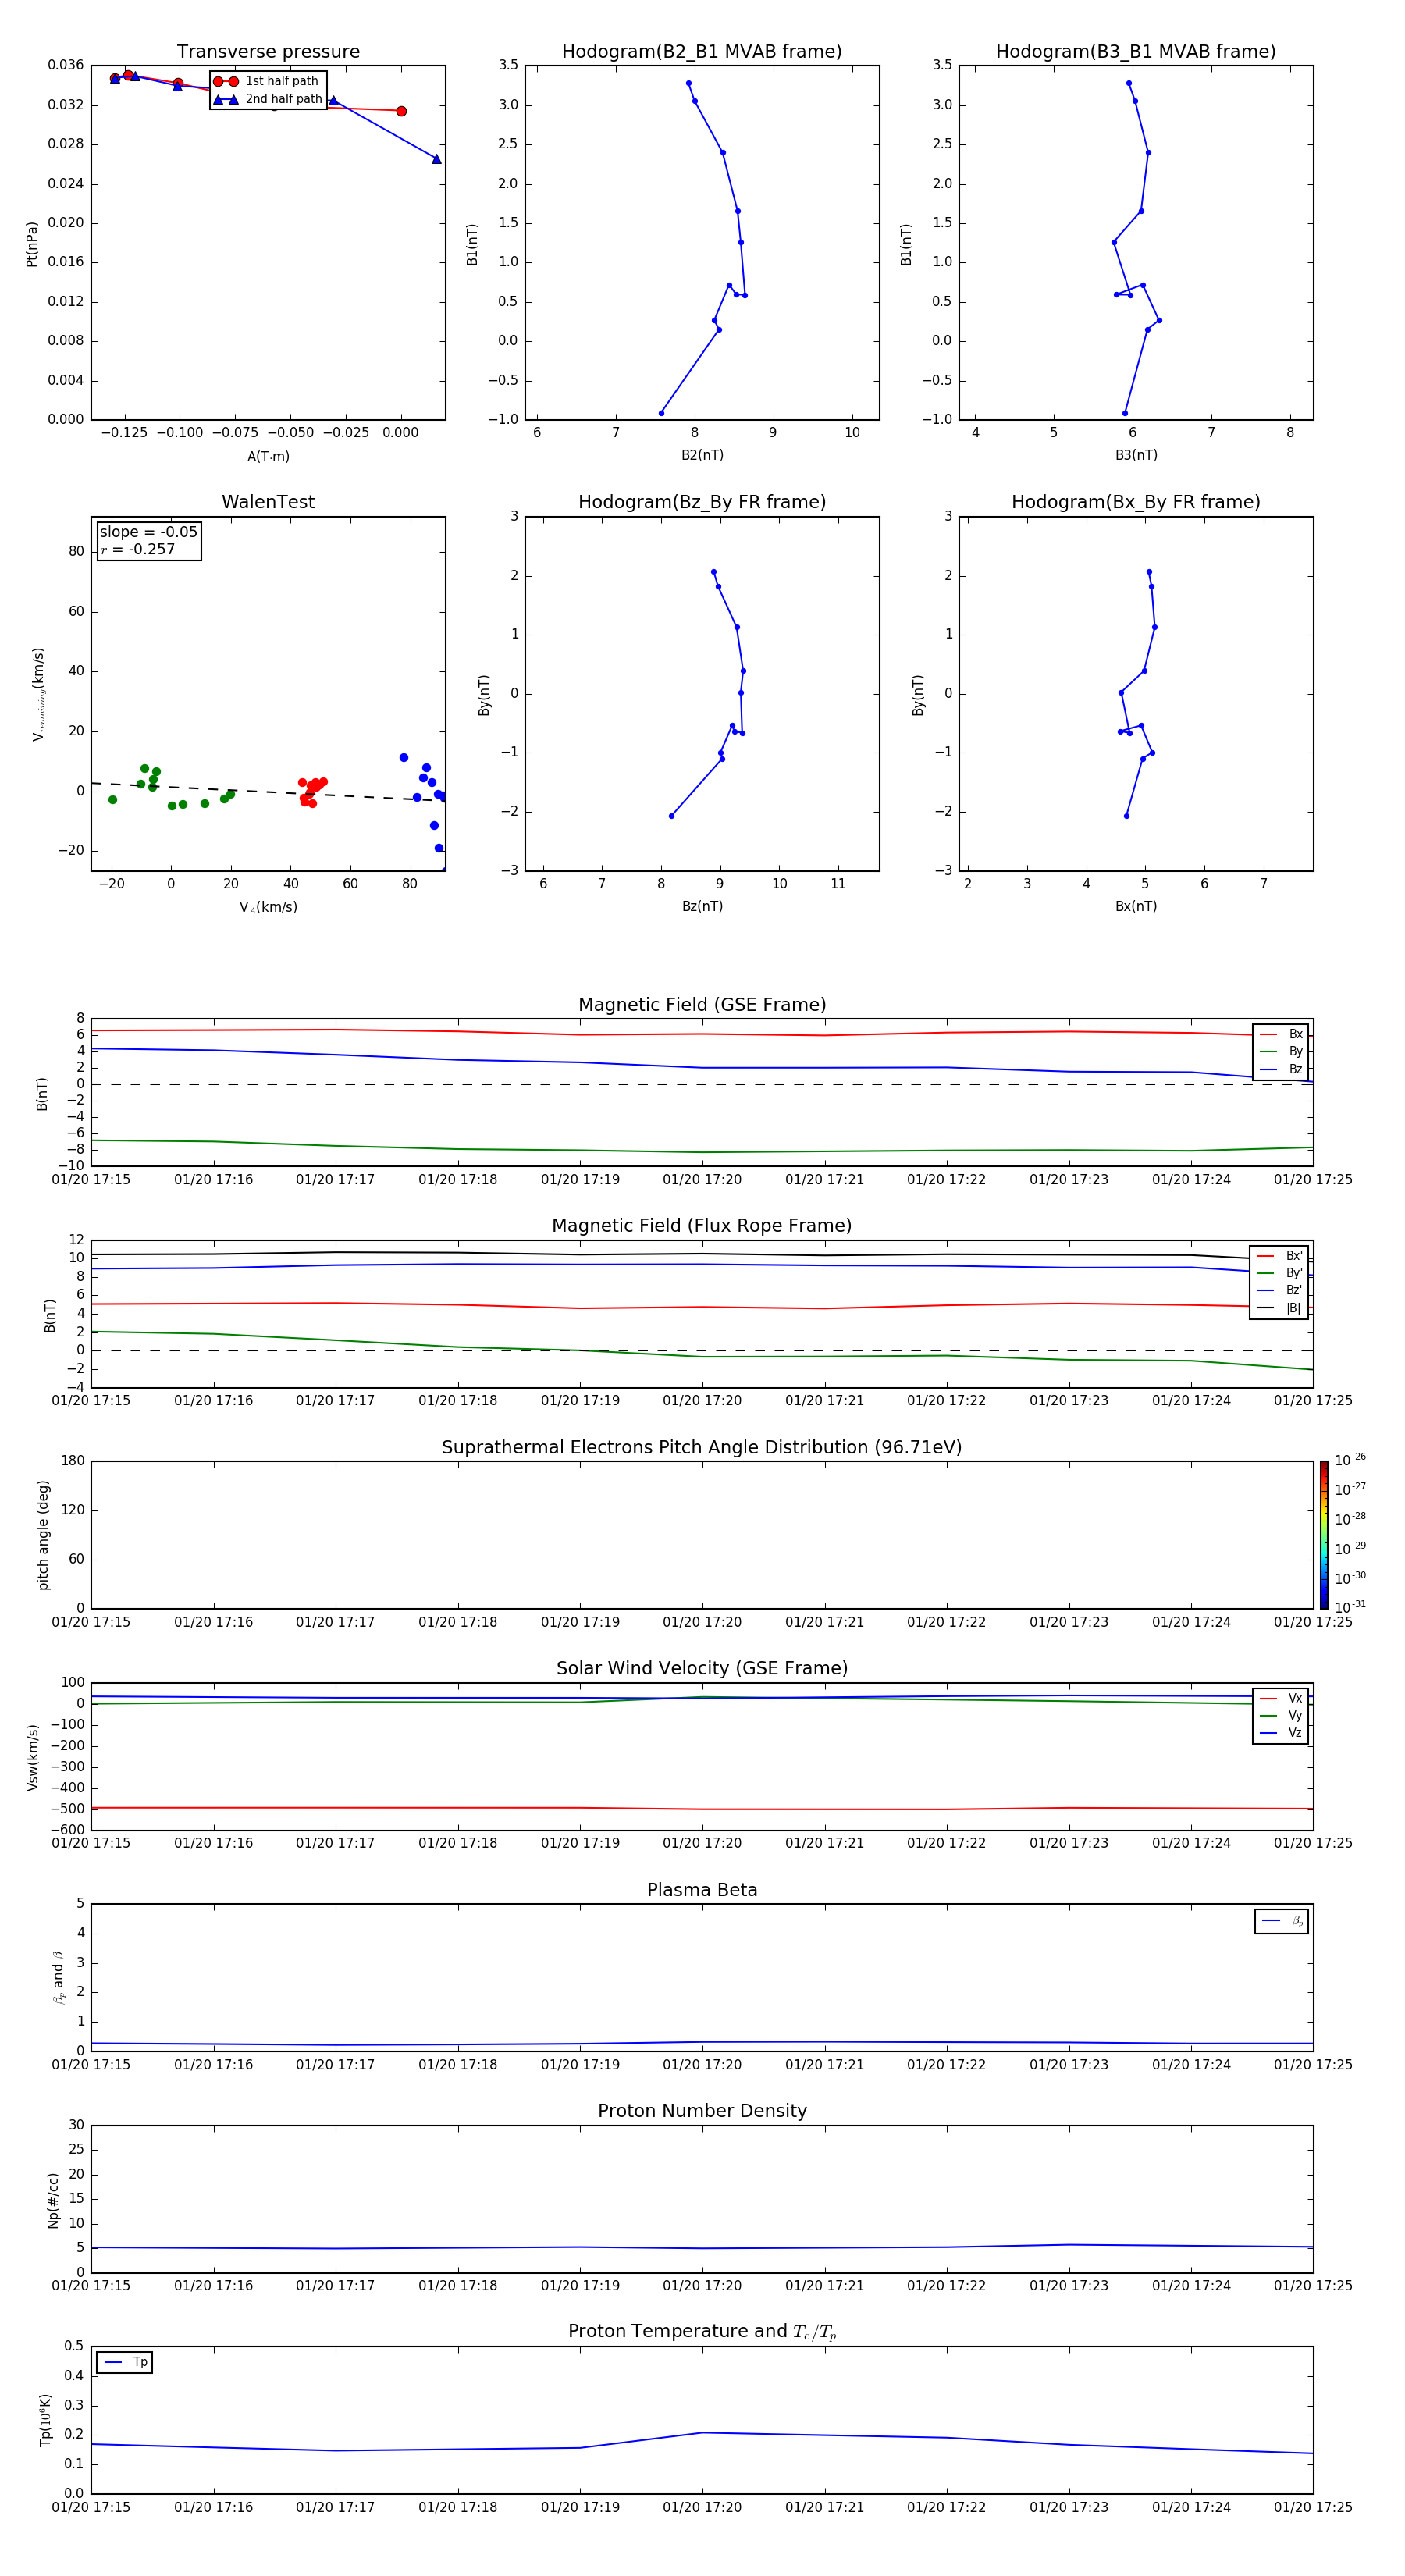Click the '2nd half path' legend entry
The width and height of the screenshot is (1405, 2576).
pos(268,99)
